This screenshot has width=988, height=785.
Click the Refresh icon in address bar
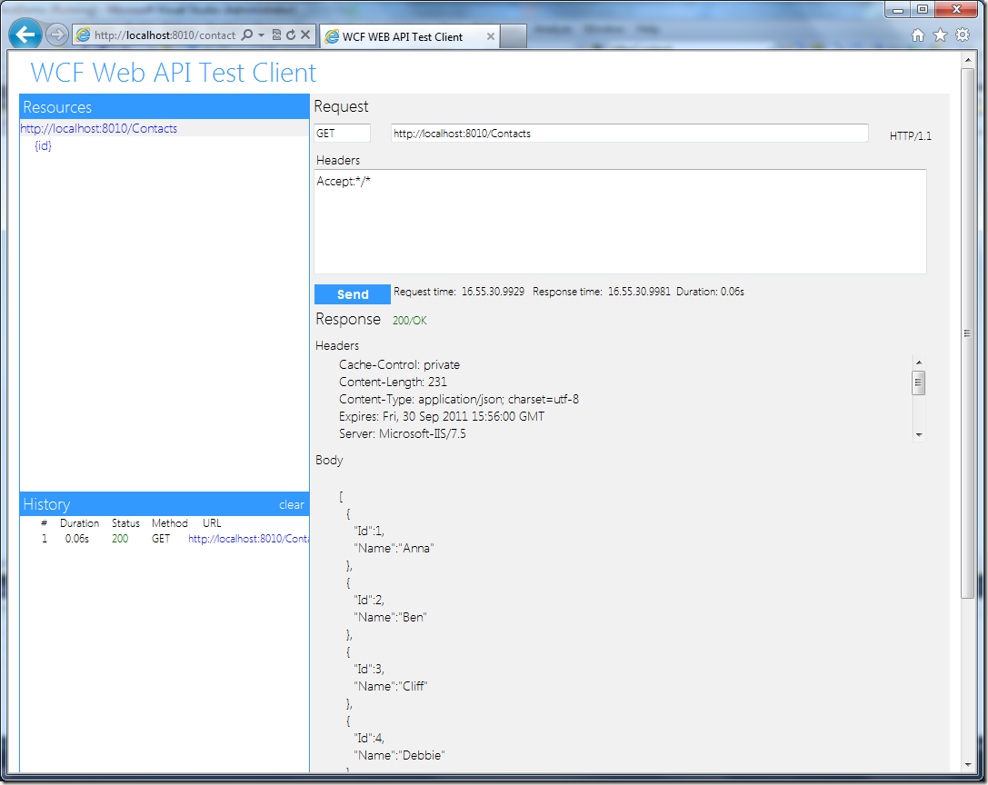coord(291,35)
